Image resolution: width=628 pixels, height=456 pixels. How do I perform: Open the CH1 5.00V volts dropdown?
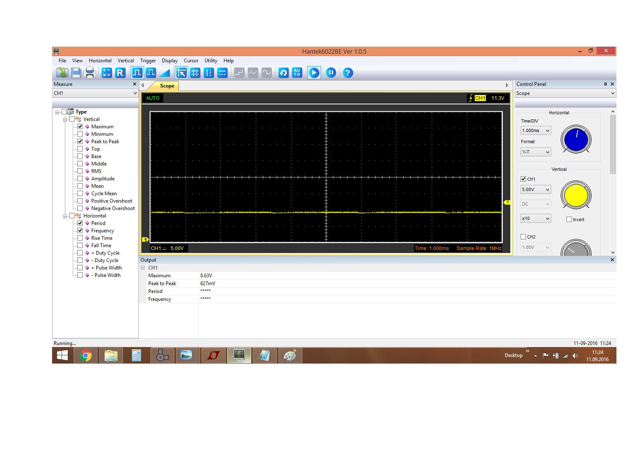click(535, 190)
